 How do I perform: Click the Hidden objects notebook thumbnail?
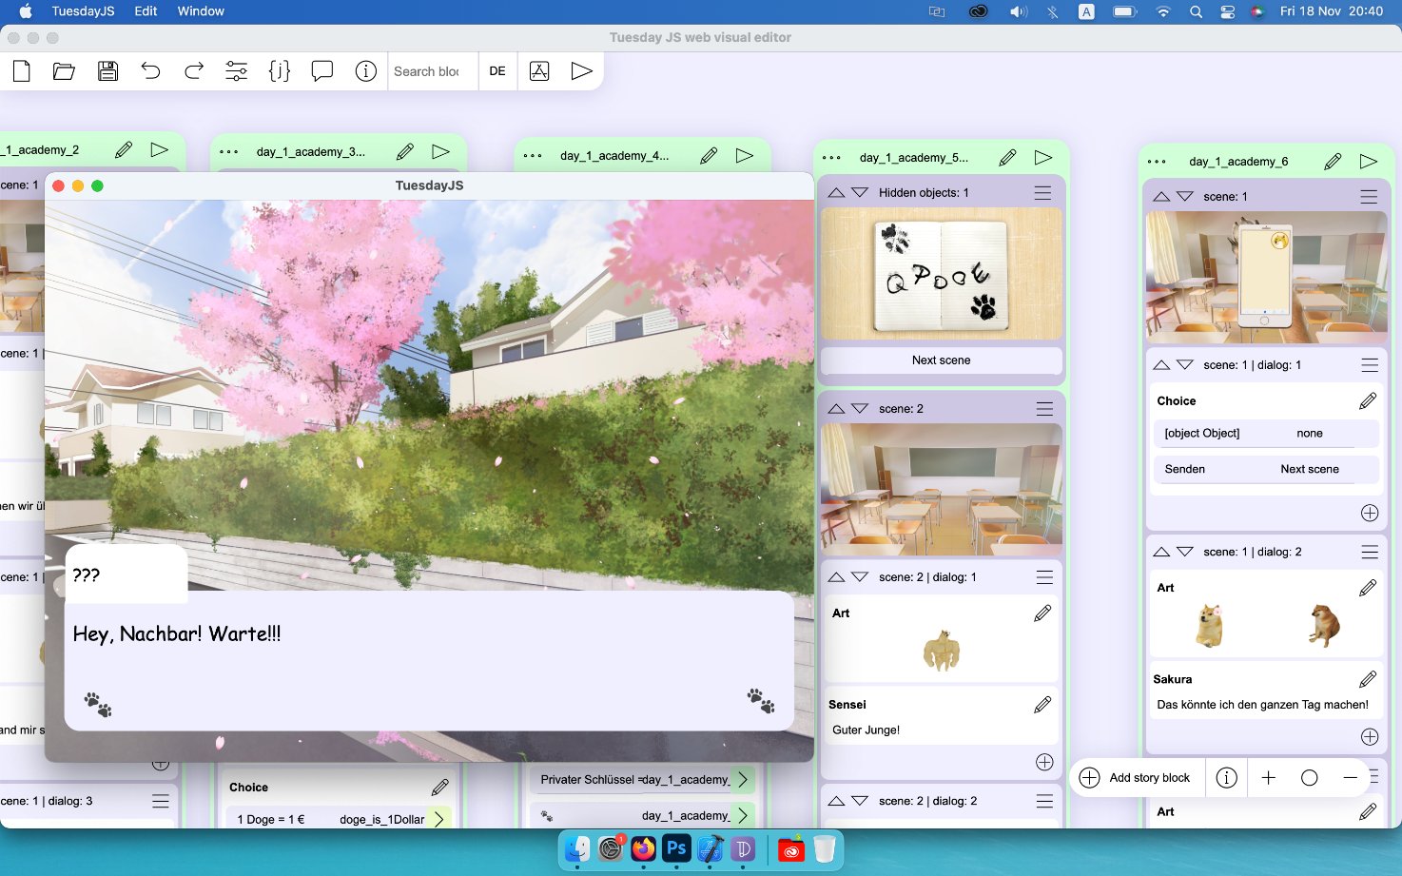[x=942, y=274]
